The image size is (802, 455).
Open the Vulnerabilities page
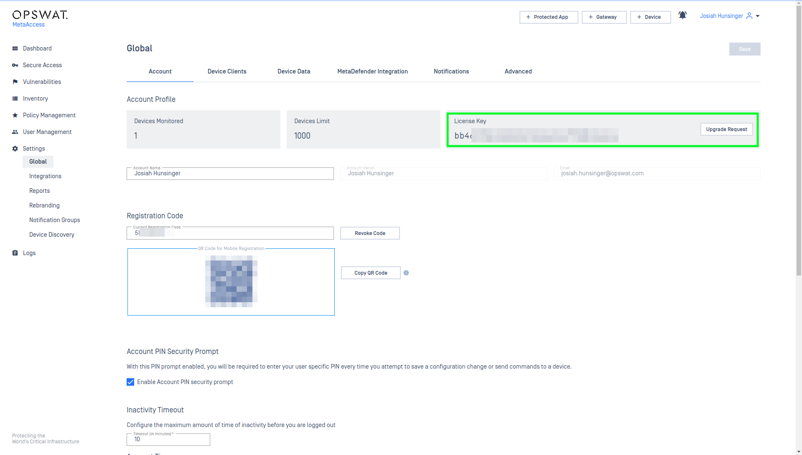click(42, 82)
